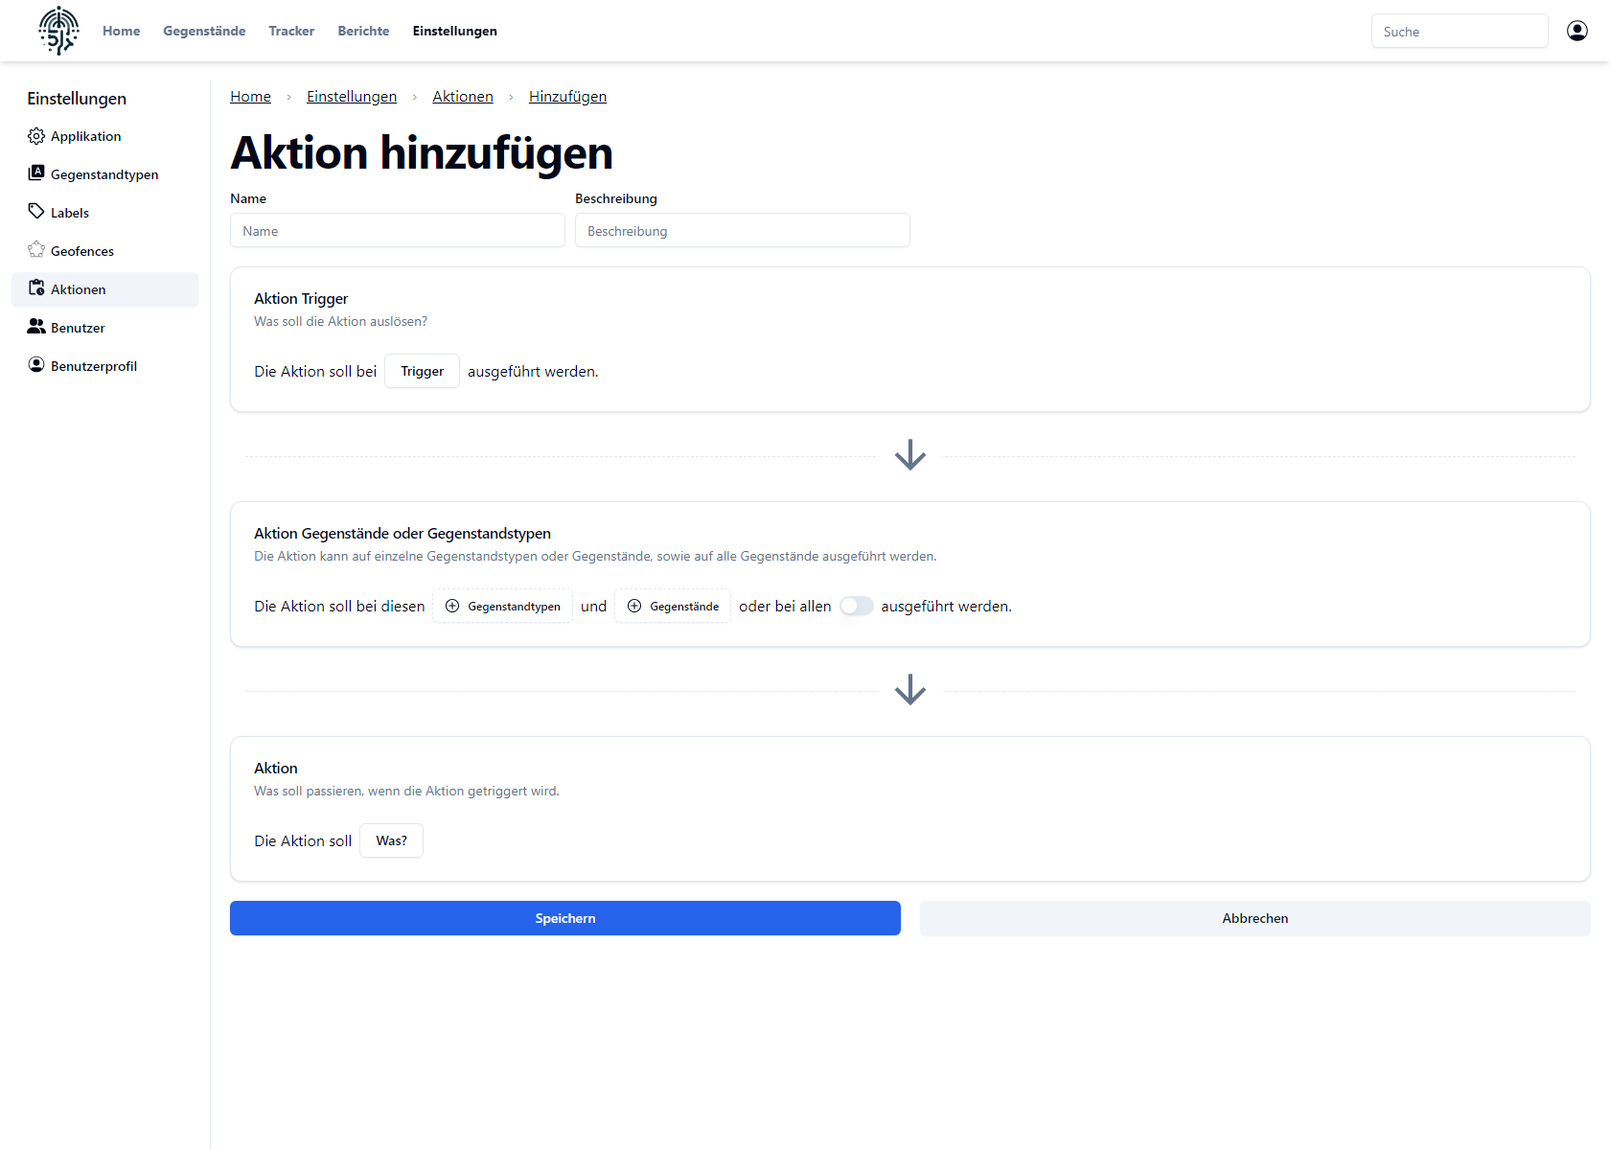Open the user account avatar icon
1610x1150 pixels.
(x=1576, y=31)
